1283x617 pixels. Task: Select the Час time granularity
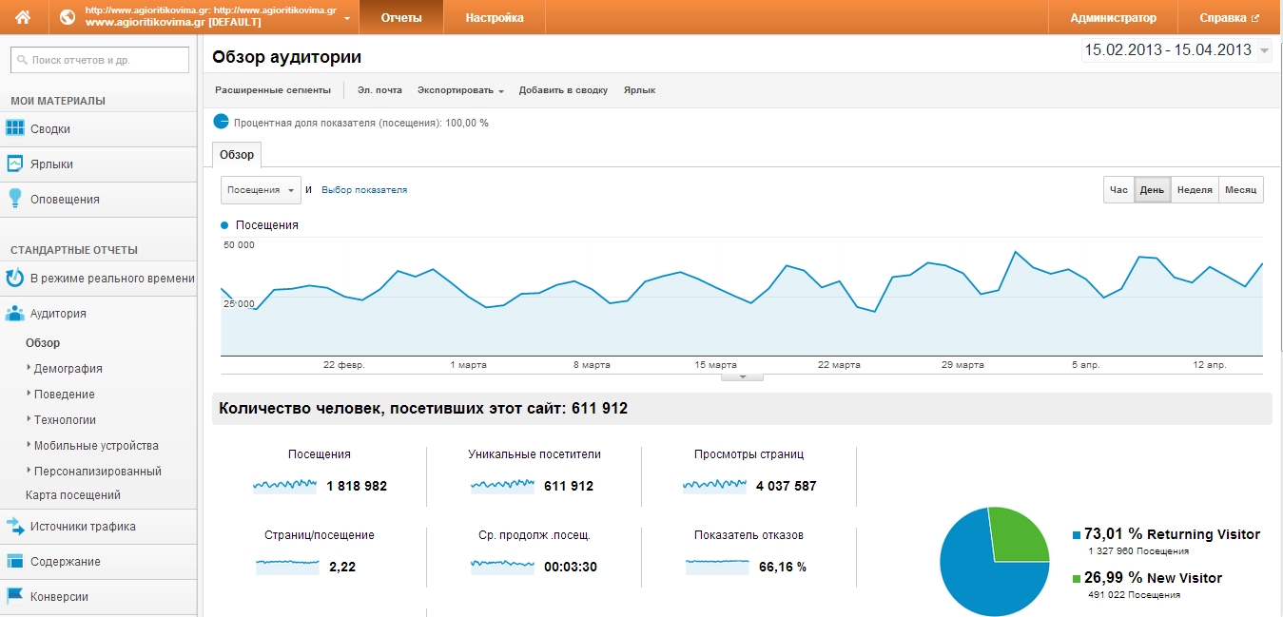click(1119, 189)
